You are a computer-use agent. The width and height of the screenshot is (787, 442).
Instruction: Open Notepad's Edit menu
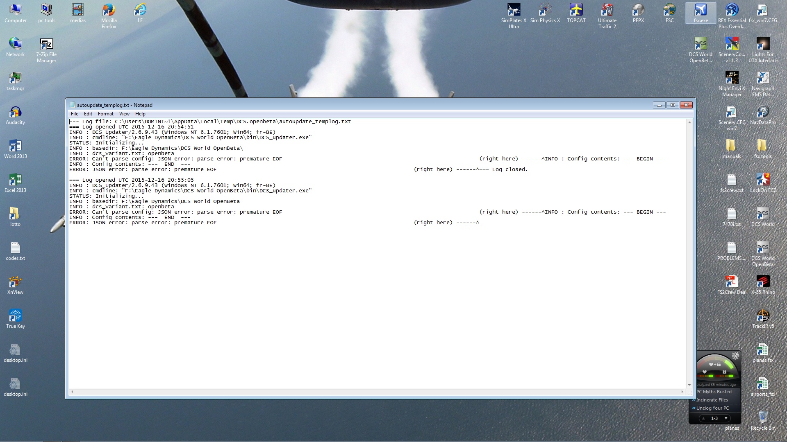88,114
